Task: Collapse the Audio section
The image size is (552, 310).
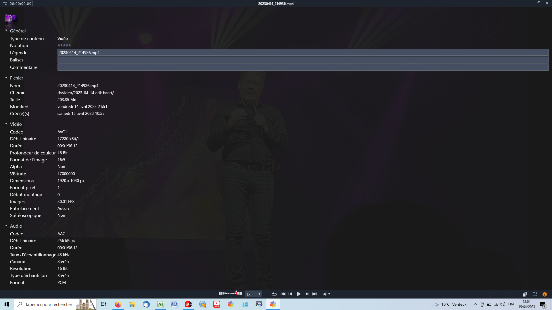Action: coord(6,226)
